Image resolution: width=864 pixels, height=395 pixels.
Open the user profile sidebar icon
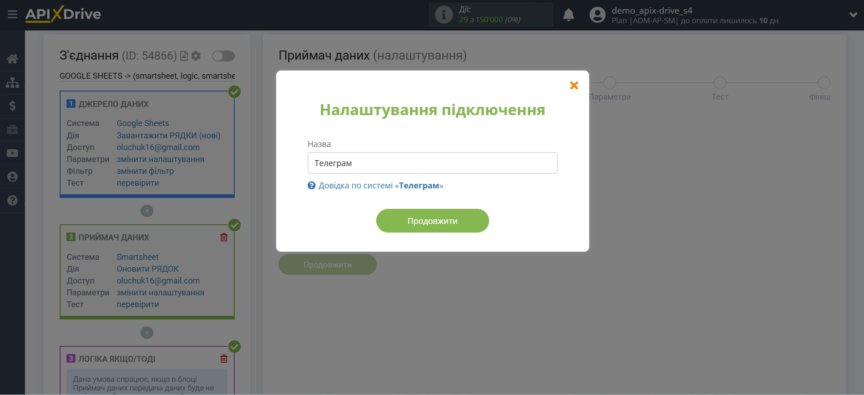click(x=12, y=177)
